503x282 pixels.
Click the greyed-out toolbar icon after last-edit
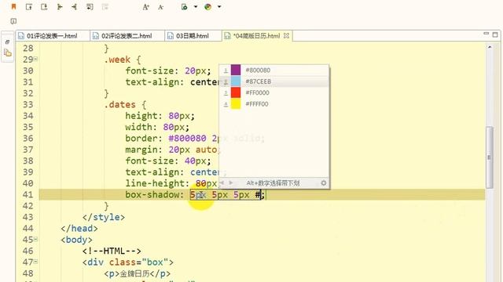(105, 6)
